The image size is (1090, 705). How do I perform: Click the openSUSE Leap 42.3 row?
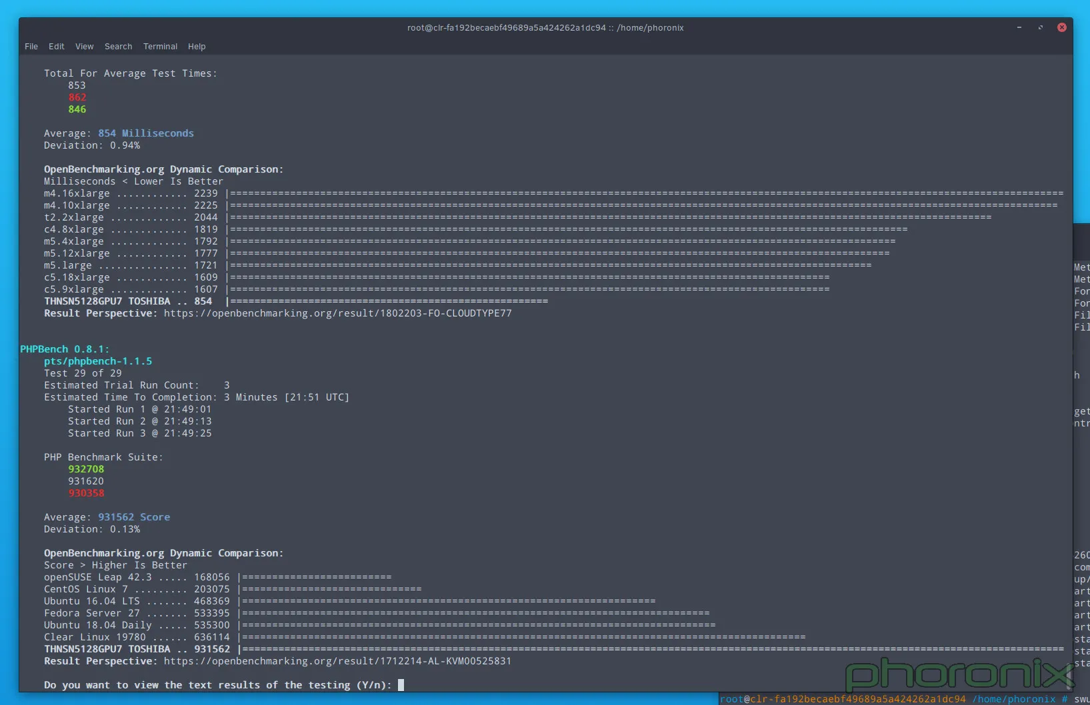coord(218,577)
